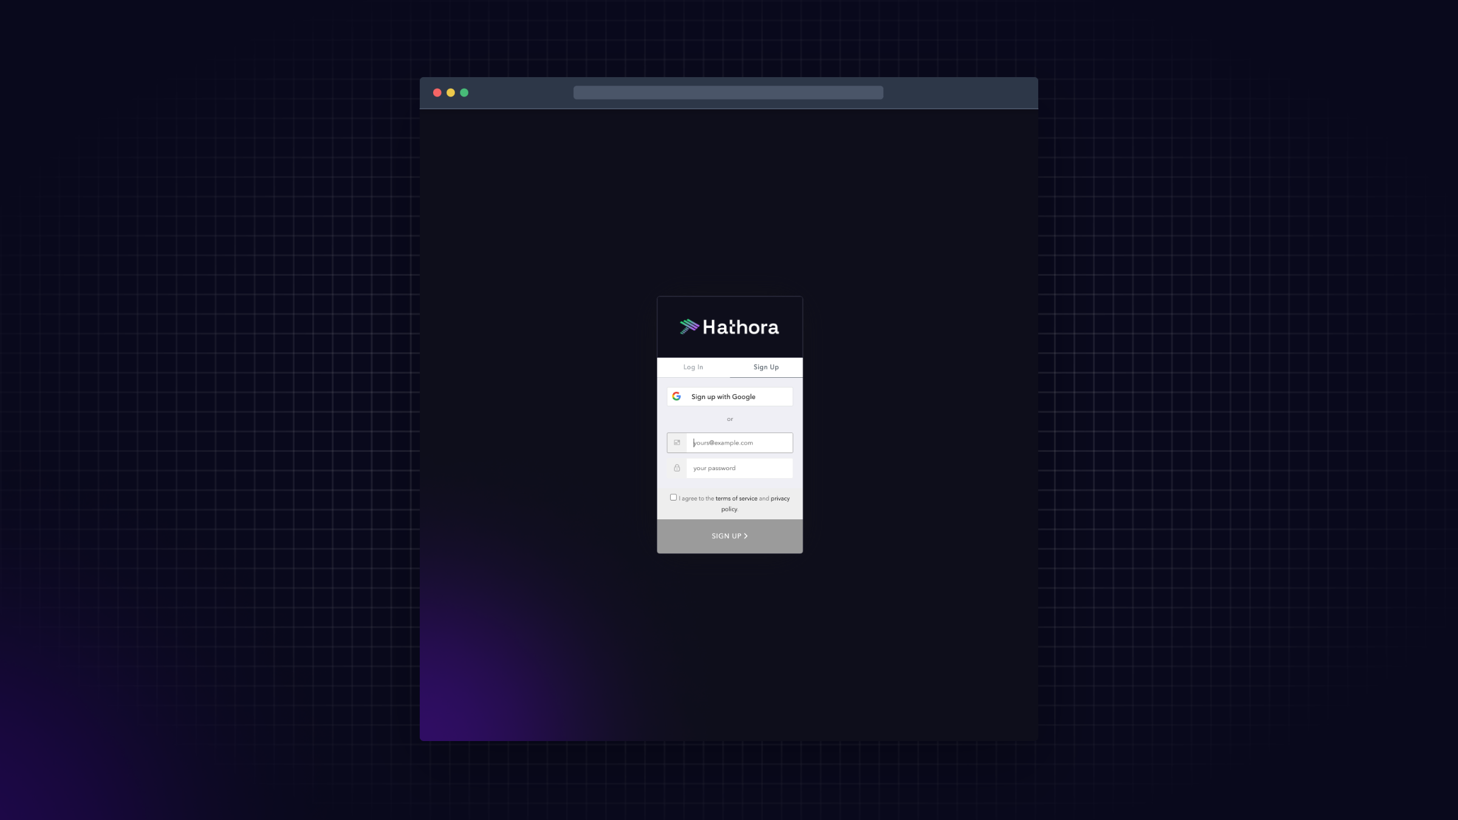This screenshot has height=820, width=1458.
Task: Click the password lock icon
Action: pyautogui.click(x=677, y=468)
